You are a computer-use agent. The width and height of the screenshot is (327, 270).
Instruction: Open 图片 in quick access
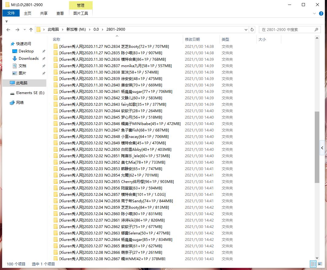tap(22, 73)
